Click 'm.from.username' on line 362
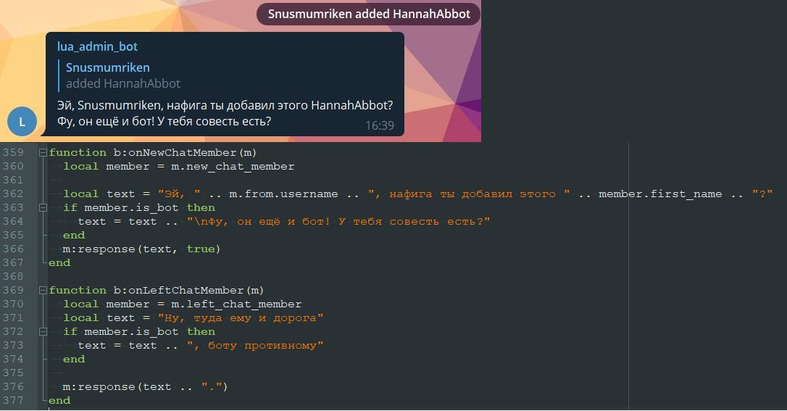The width and height of the screenshot is (787, 411). 283,194
